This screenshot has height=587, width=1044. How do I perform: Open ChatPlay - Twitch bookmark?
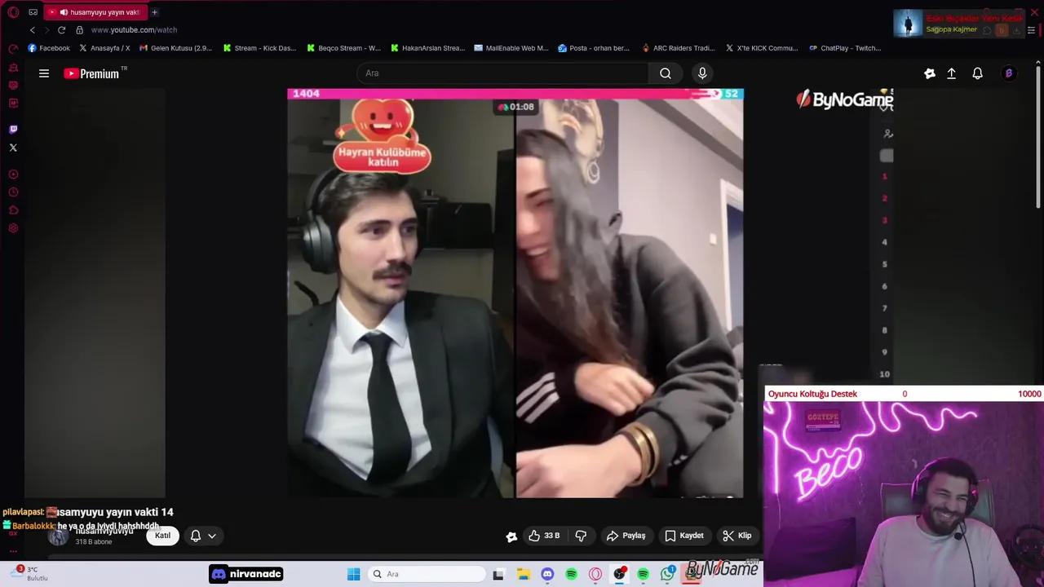[845, 48]
